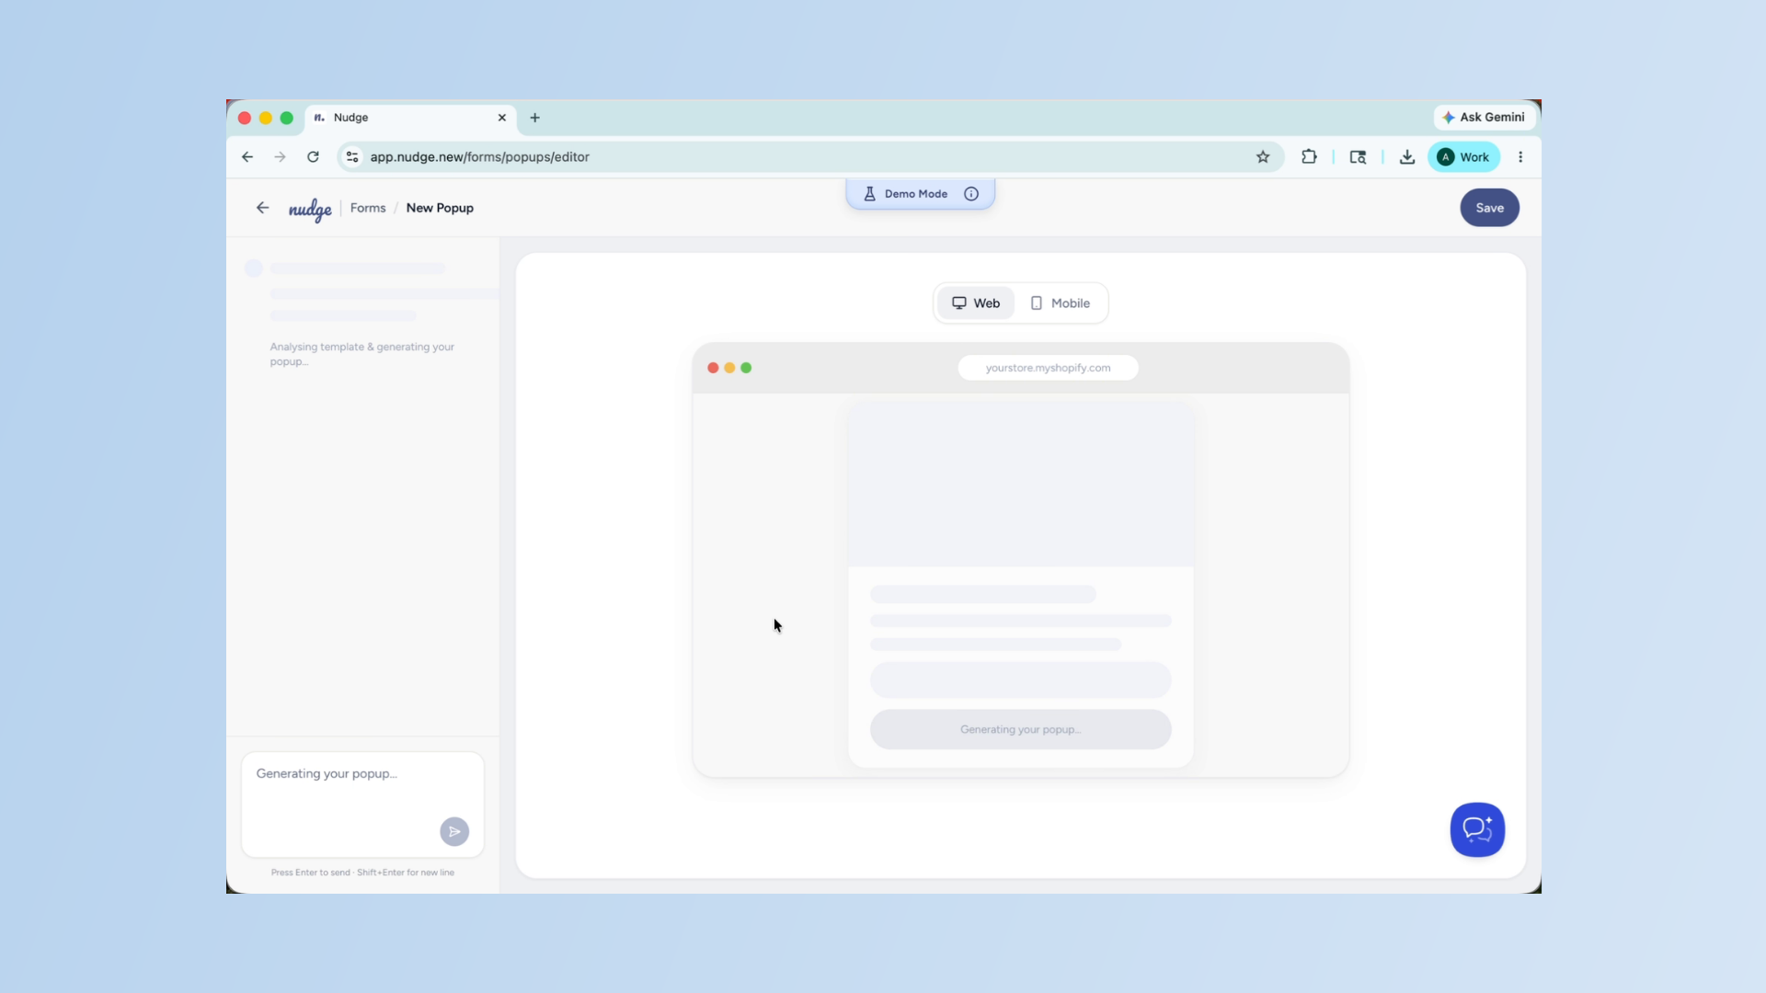Click the yourstore.myshopify.com preview URL
The image size is (1766, 993).
click(x=1048, y=368)
